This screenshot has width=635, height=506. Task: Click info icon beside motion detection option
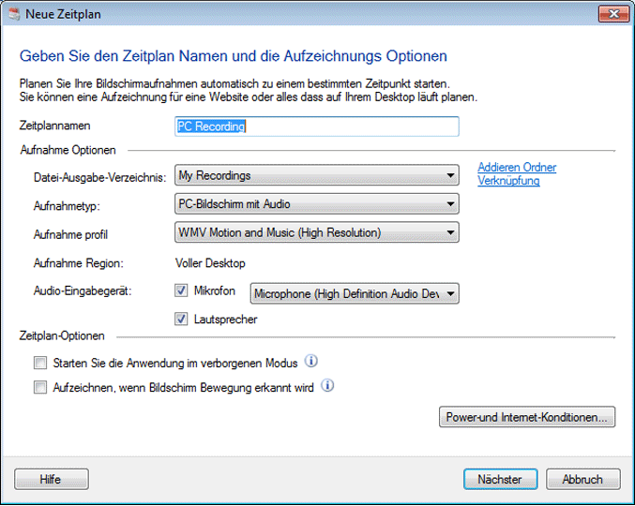coord(327,385)
